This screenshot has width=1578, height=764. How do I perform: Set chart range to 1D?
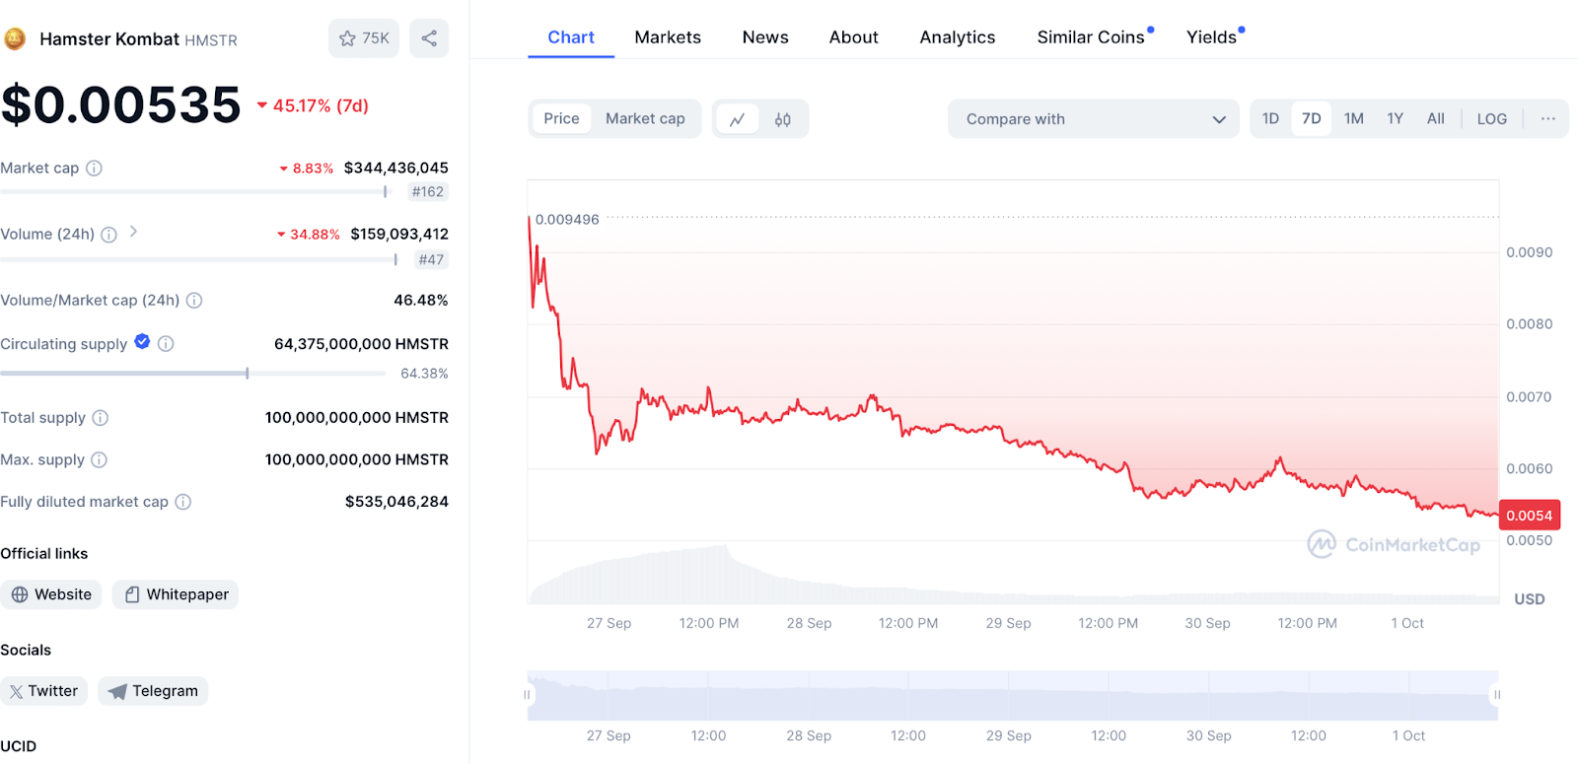pyautogui.click(x=1270, y=118)
